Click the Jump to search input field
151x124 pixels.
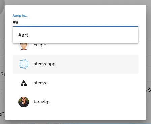coord(75,22)
